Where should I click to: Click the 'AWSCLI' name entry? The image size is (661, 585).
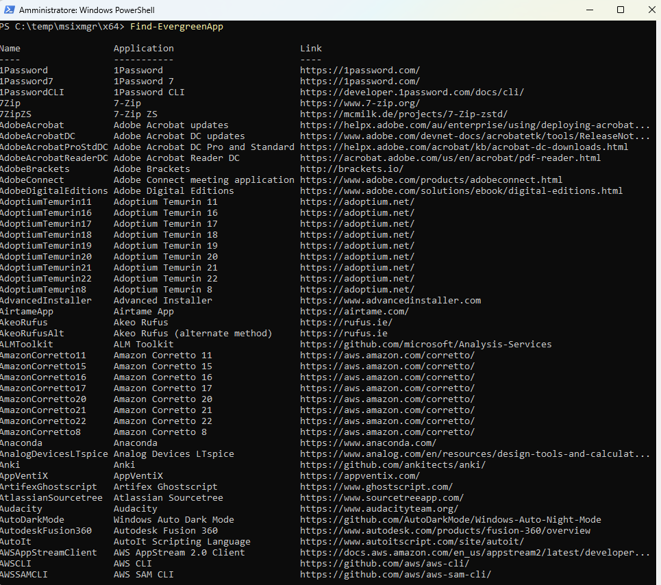coord(16,564)
